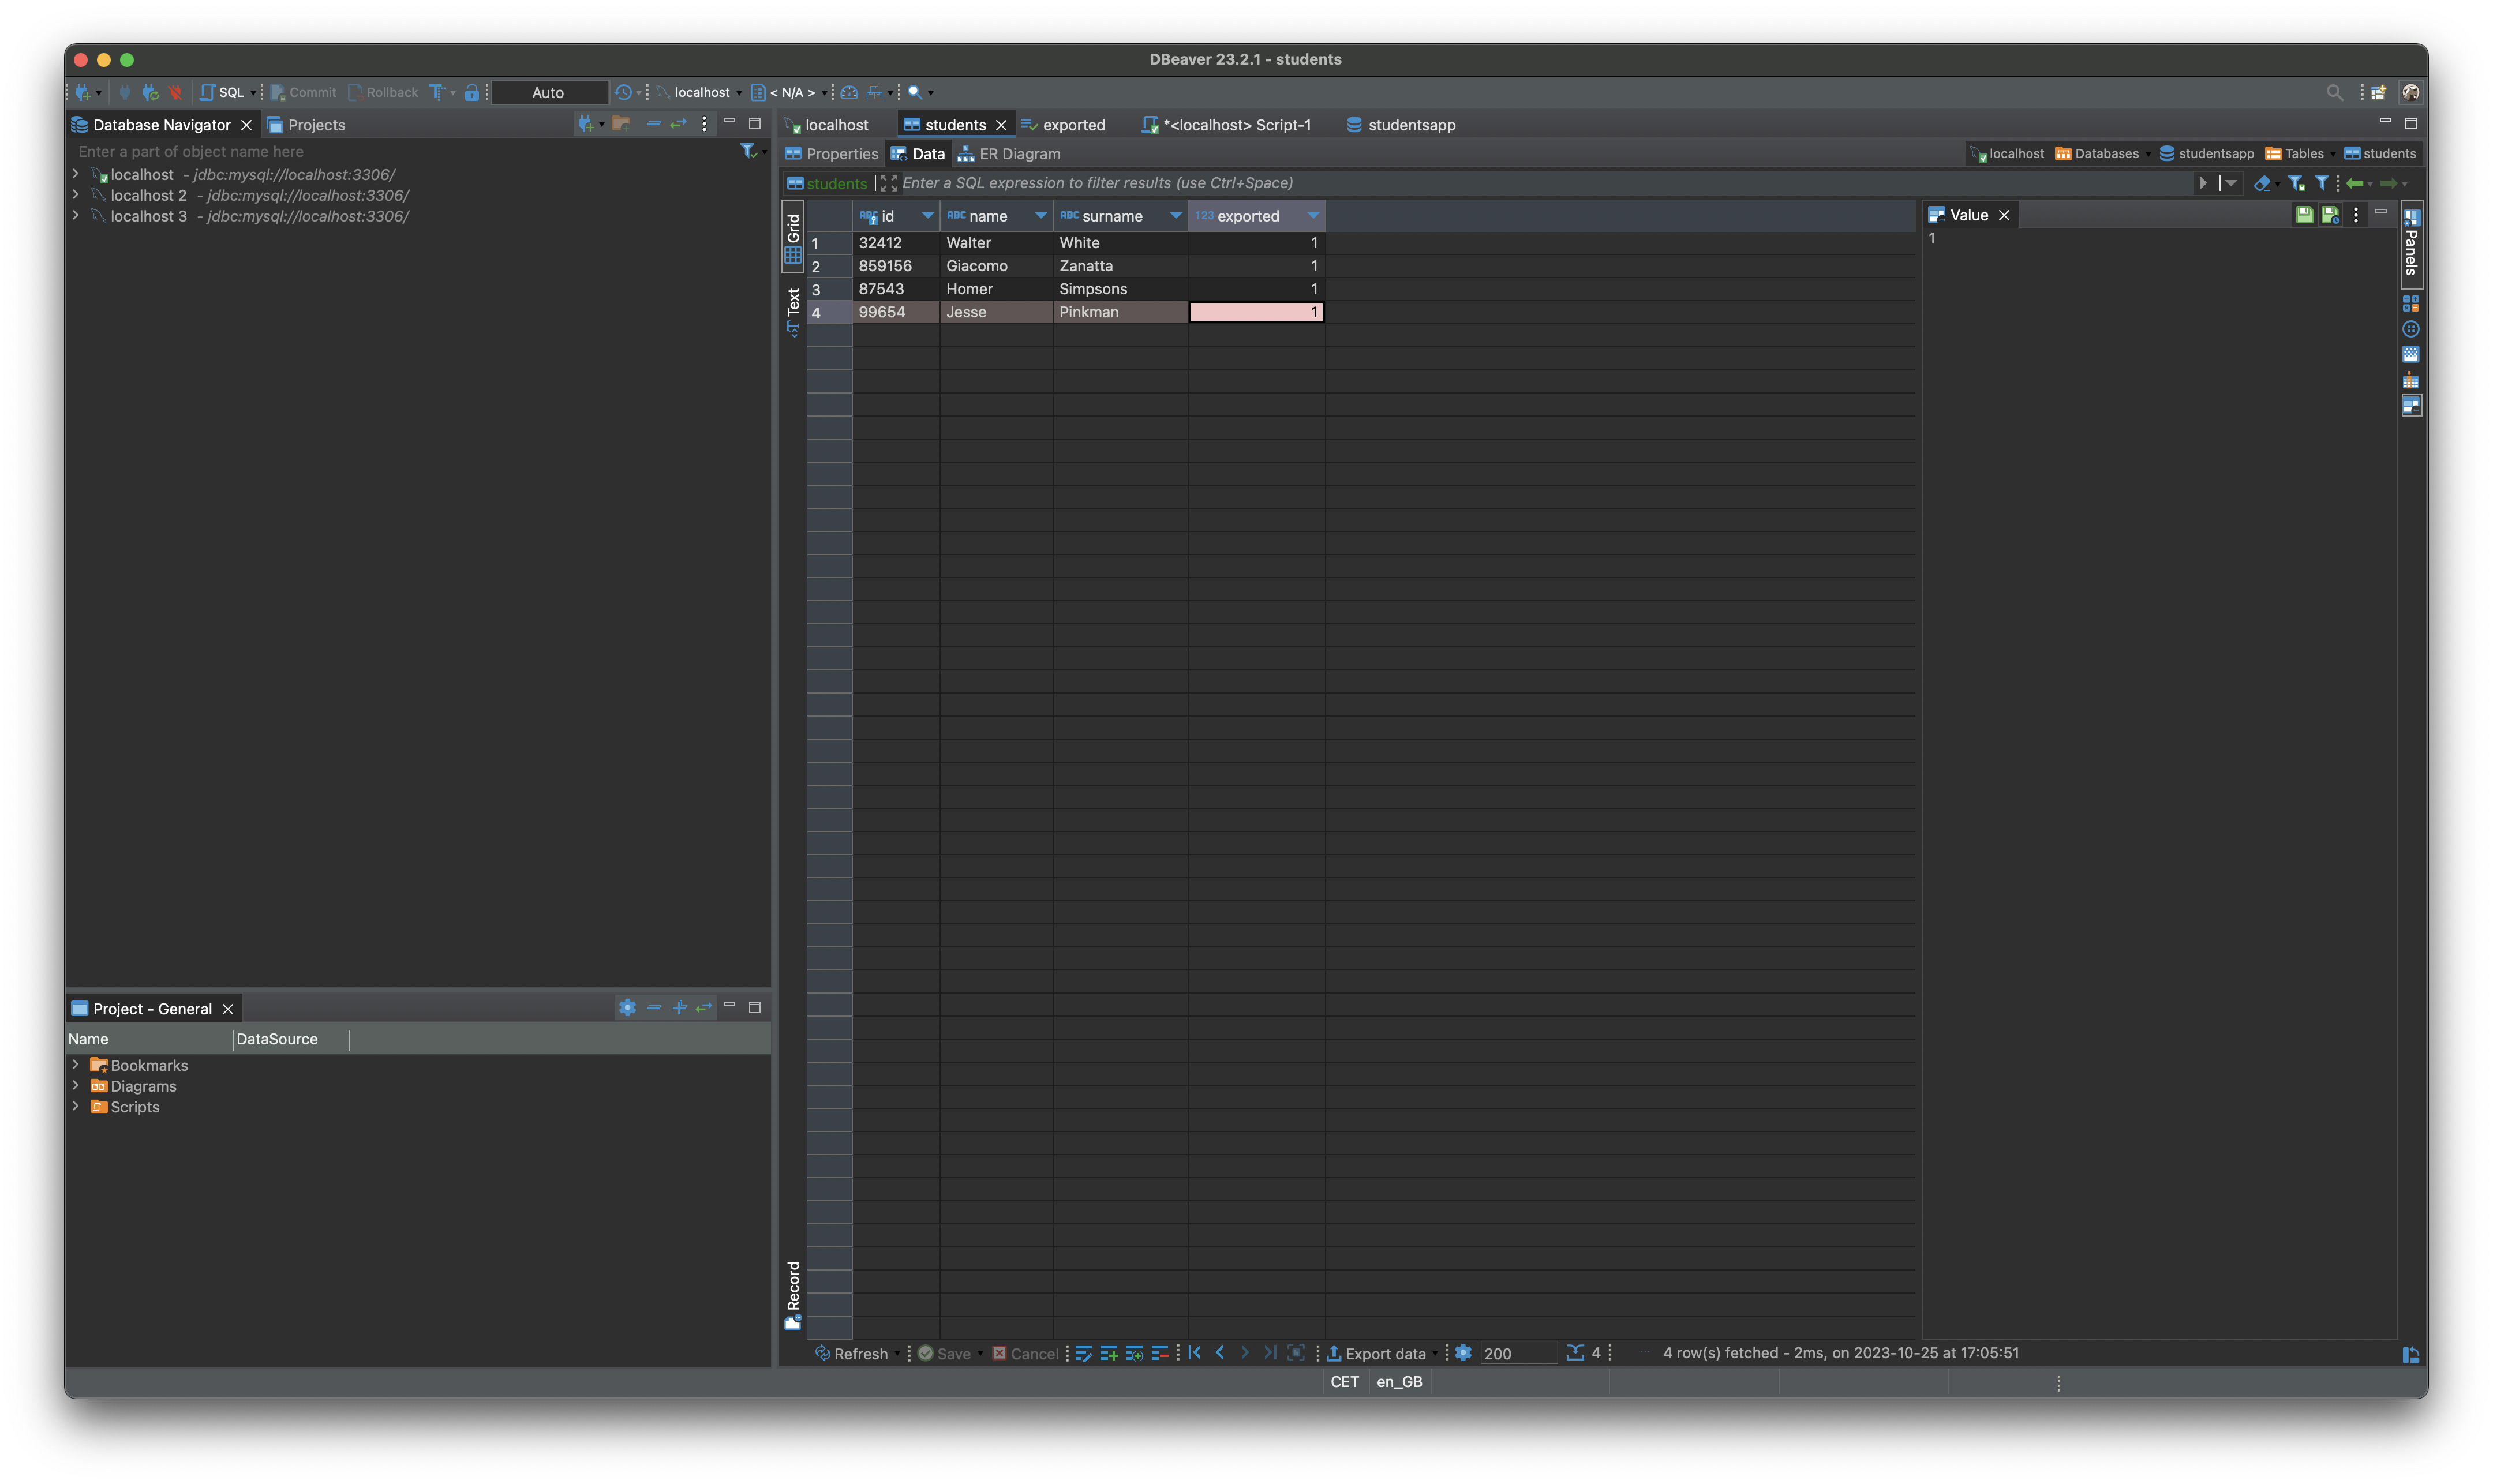The height and width of the screenshot is (1484, 2493).
Task: Click the Auto commit mode field
Action: (x=548, y=92)
